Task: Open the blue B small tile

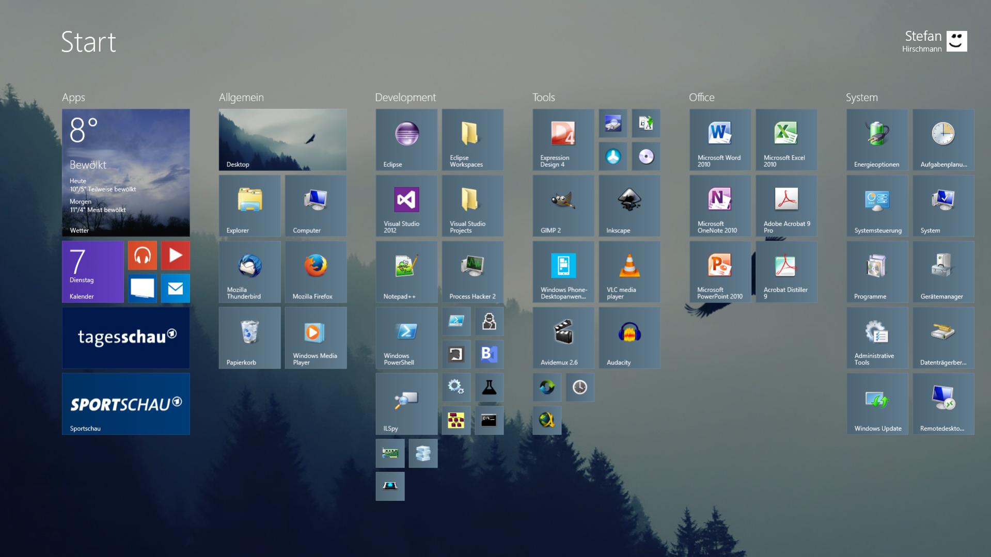Action: [x=489, y=354]
